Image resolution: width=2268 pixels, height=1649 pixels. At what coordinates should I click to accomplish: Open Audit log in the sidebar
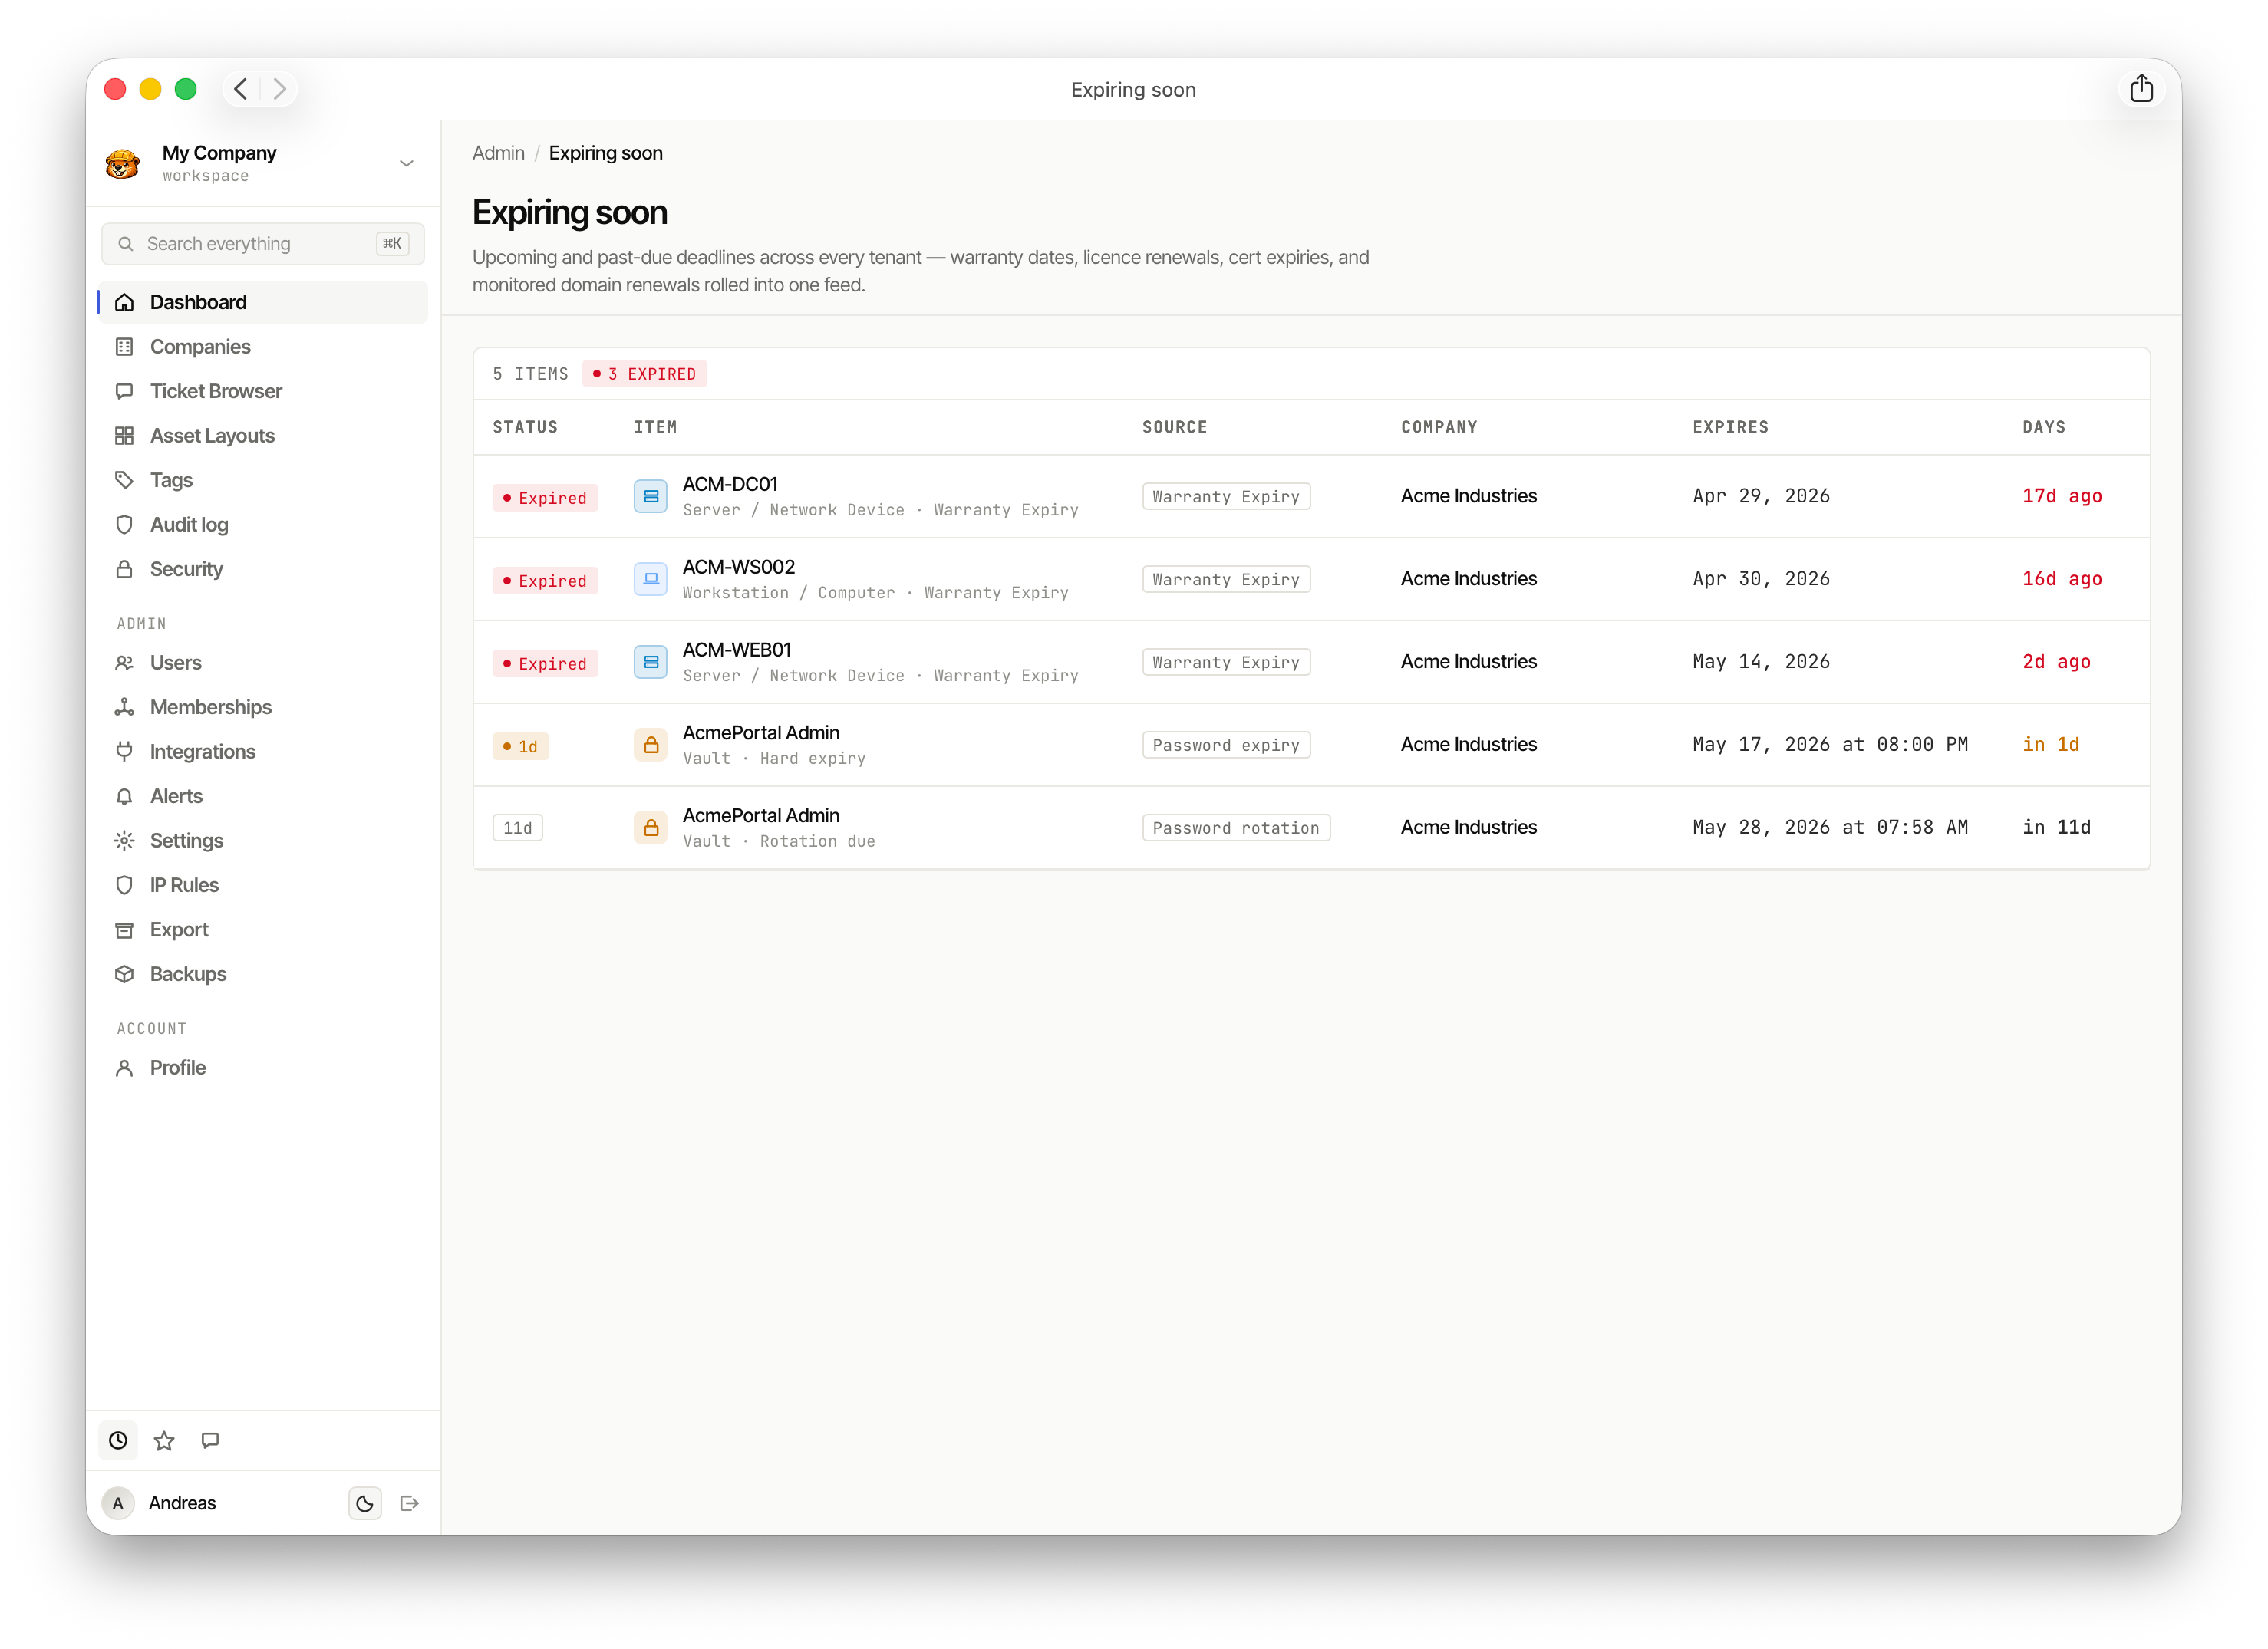[x=263, y=525]
